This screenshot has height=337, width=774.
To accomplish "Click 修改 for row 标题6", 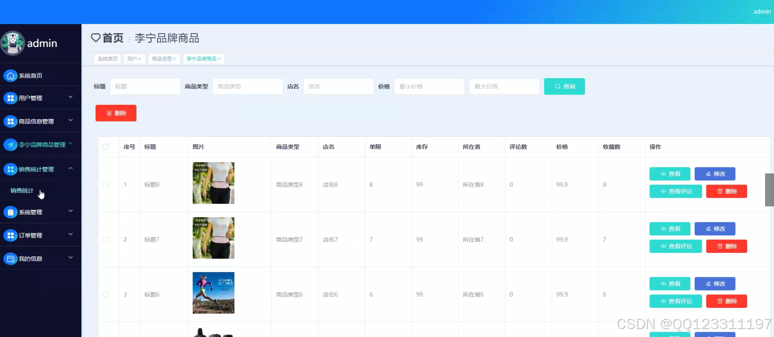I will point(715,284).
